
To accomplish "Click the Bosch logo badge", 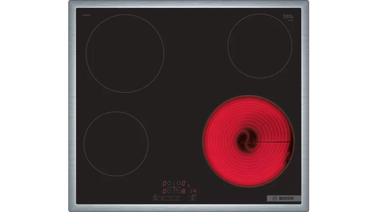I will pos(284,198).
